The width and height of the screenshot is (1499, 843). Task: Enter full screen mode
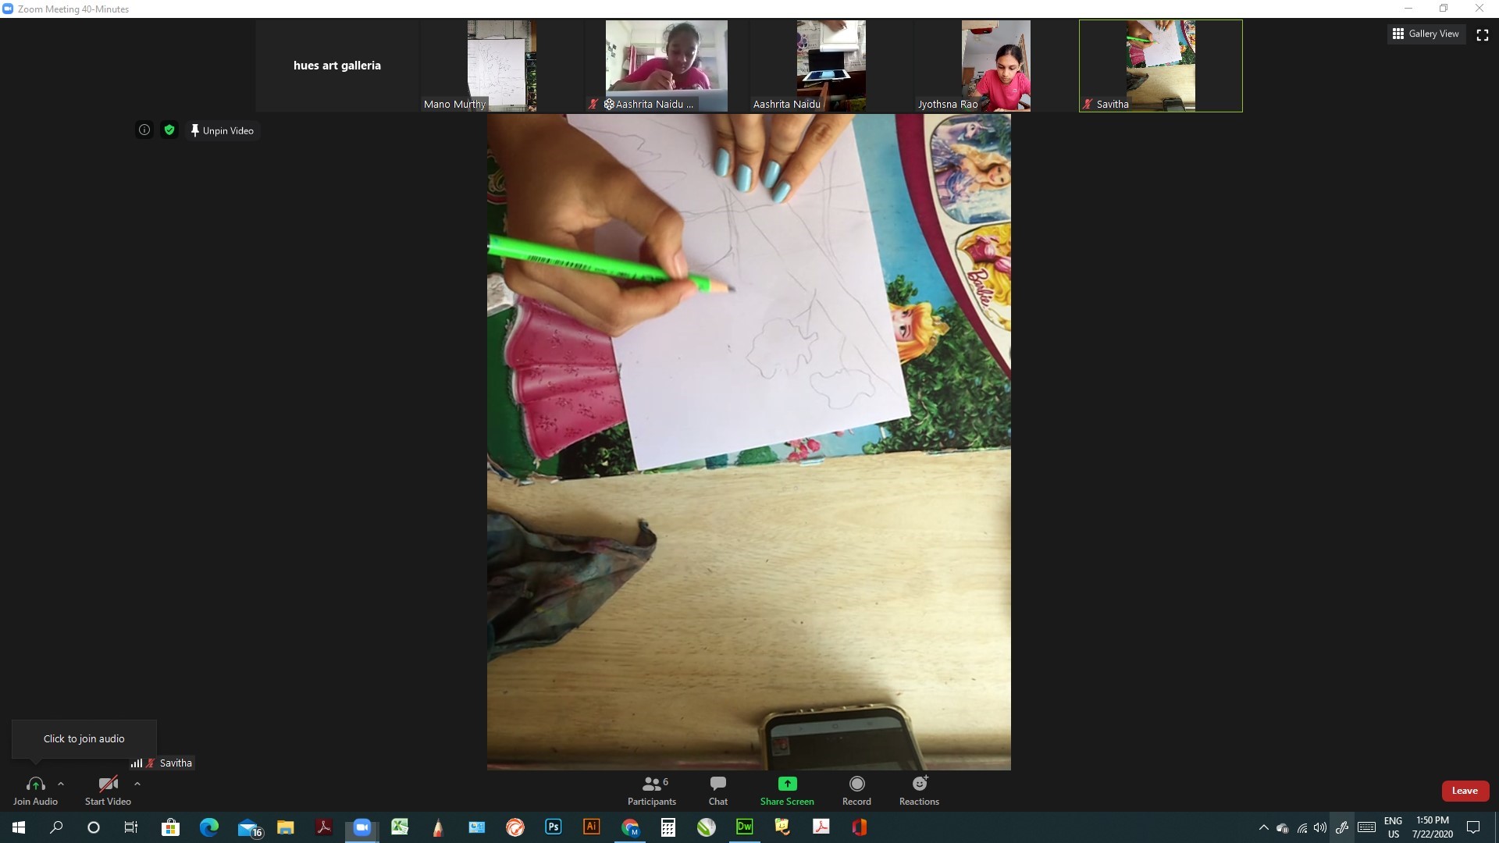[1482, 34]
